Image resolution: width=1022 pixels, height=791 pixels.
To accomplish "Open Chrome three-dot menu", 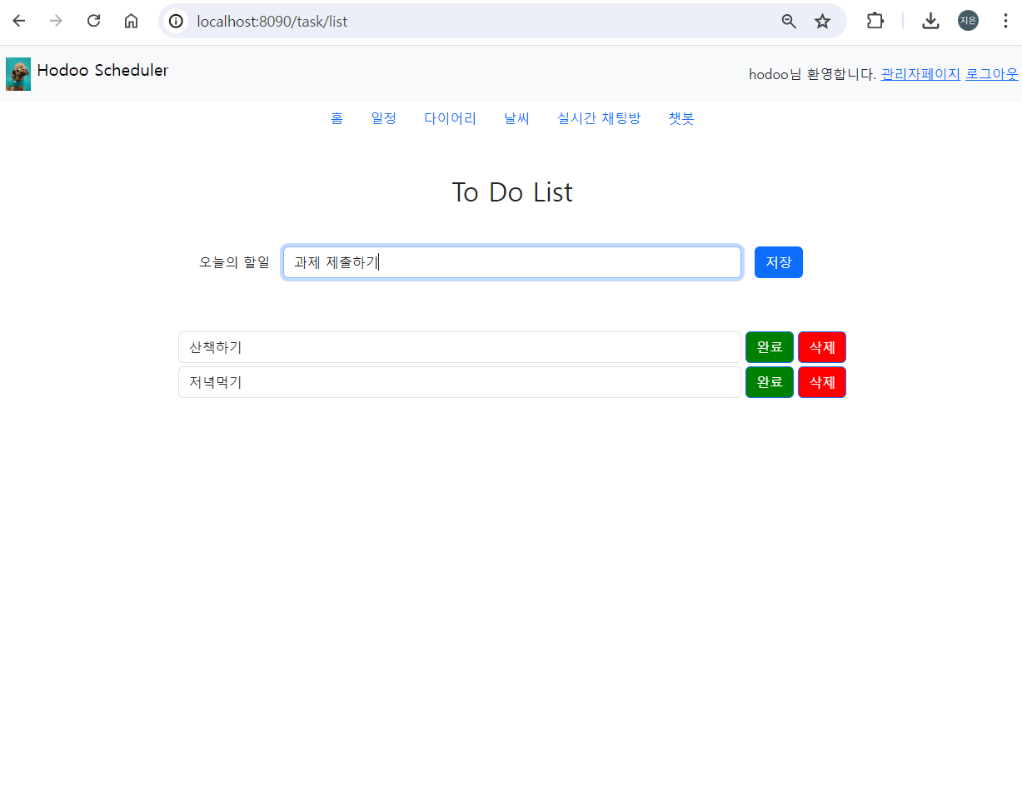I will point(1005,21).
